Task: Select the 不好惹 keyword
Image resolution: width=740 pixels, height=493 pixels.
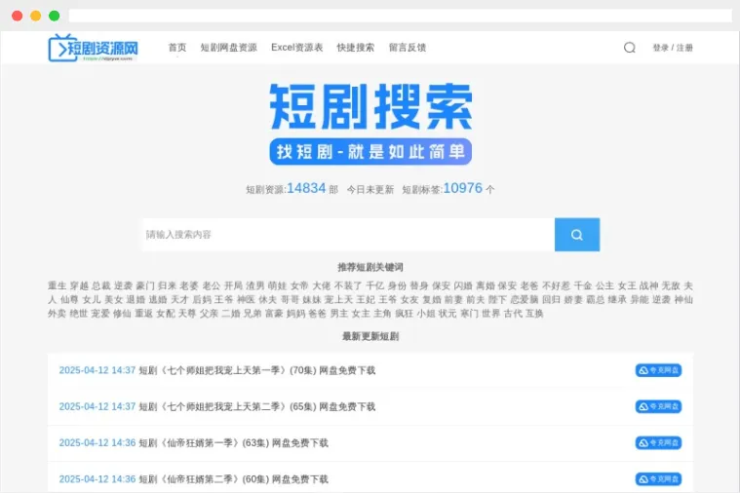Action: (x=557, y=285)
